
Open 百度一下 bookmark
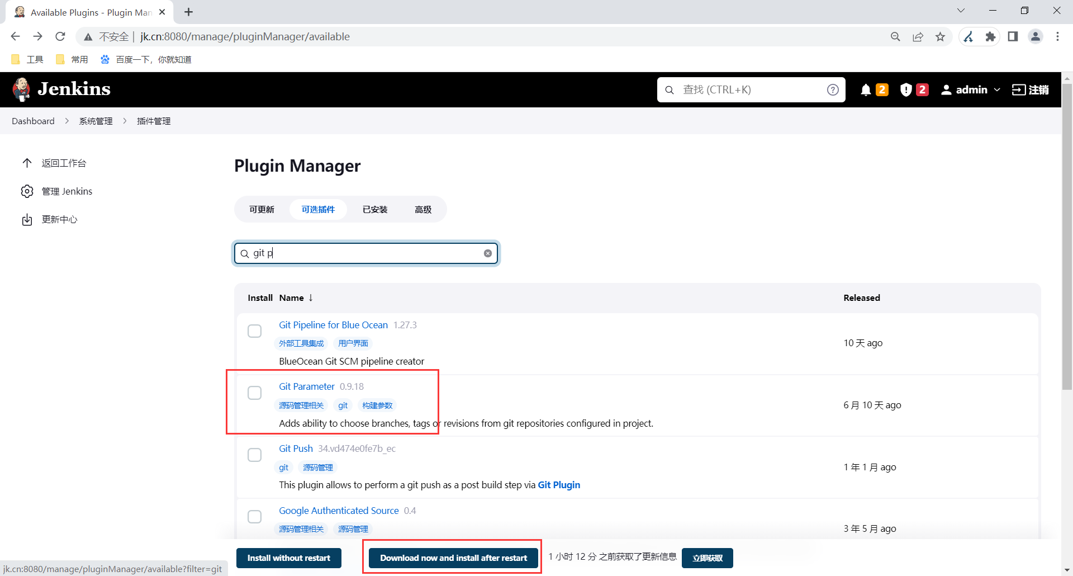pyautogui.click(x=145, y=59)
